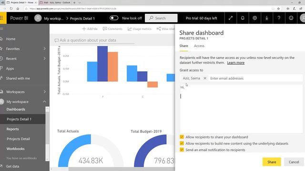305x171 pixels.
Task: Open the app launcher waffle icon
Action: 1,18
